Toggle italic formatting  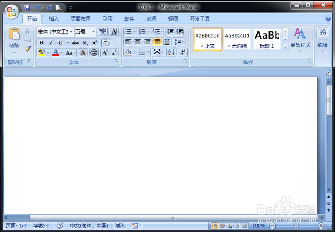pos(51,43)
